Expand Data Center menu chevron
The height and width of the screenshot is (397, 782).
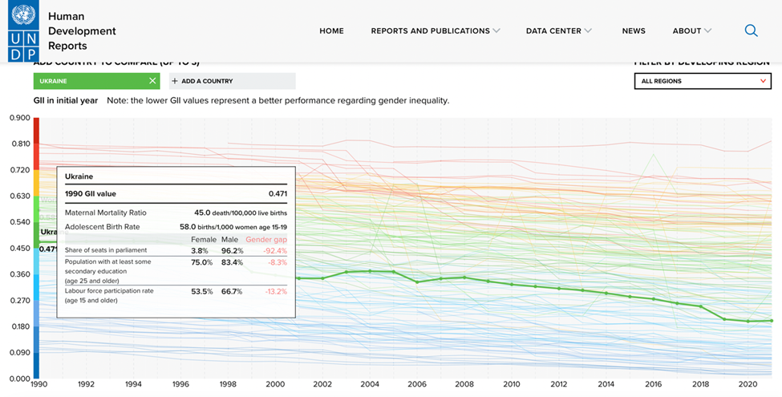point(588,31)
